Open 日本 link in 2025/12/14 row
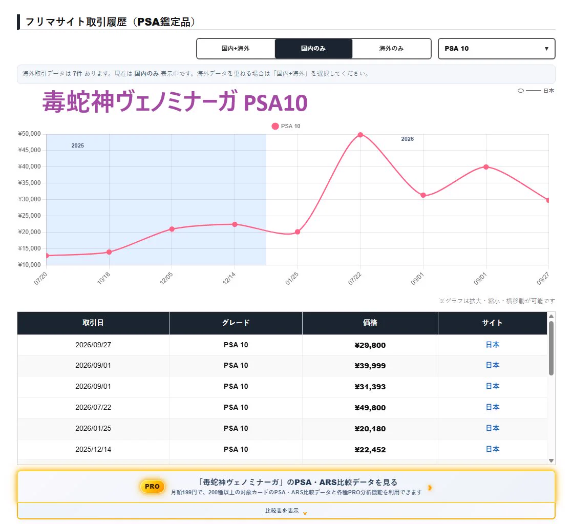Image resolution: width=572 pixels, height=524 pixels. tap(492, 449)
